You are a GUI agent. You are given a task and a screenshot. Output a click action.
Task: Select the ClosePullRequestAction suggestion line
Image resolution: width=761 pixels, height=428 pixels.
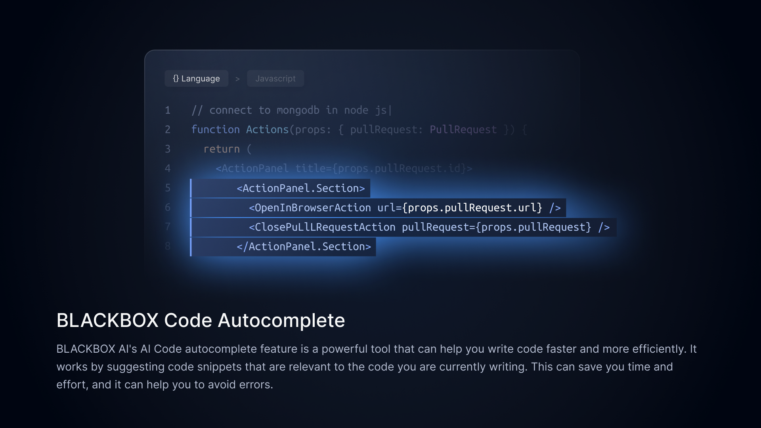pos(322,227)
